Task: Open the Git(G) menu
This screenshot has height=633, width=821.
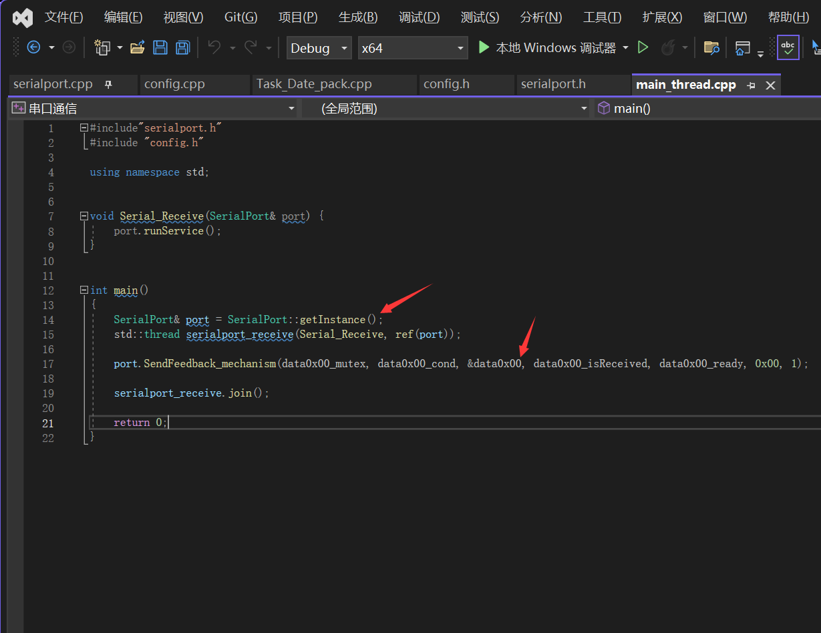Action: pyautogui.click(x=241, y=17)
